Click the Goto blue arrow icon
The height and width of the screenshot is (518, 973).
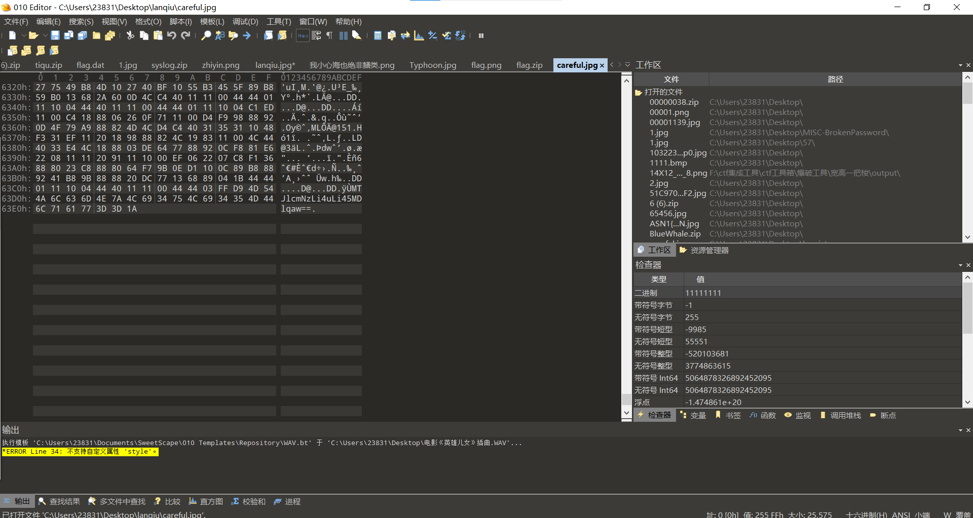247,35
